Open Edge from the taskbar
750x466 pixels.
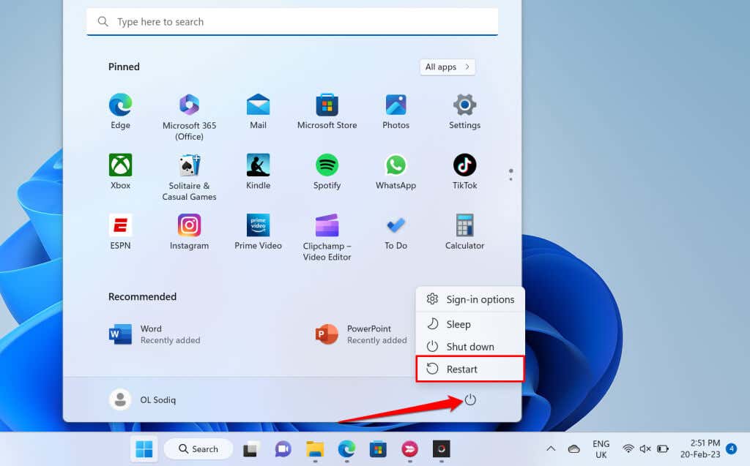coord(346,449)
